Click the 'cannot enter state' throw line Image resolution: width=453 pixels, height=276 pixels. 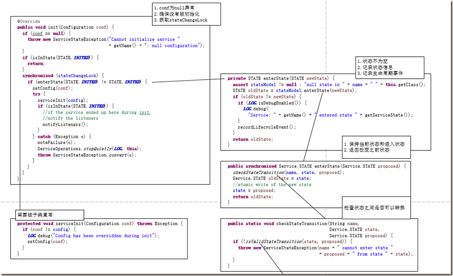coord(315,248)
